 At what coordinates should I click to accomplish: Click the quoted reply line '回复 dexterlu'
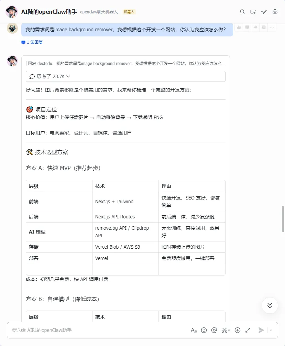[125, 64]
